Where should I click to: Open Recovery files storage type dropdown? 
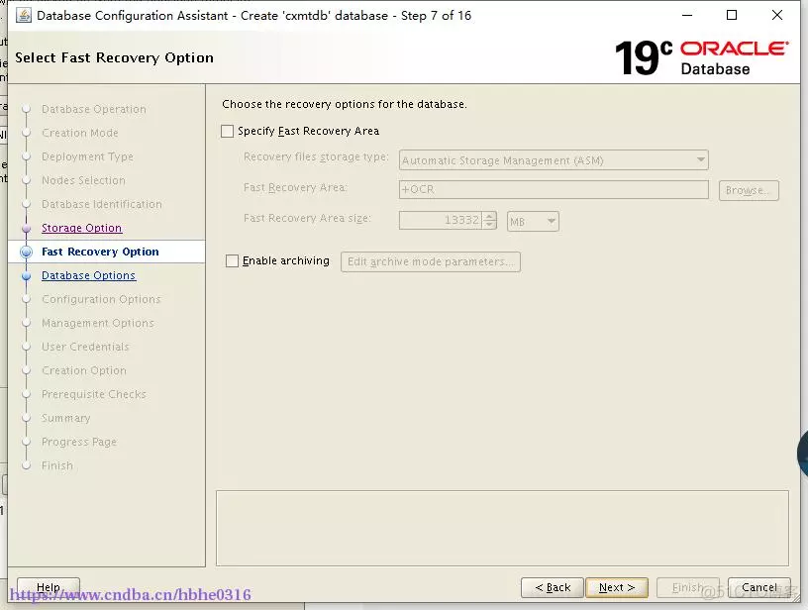click(x=554, y=160)
